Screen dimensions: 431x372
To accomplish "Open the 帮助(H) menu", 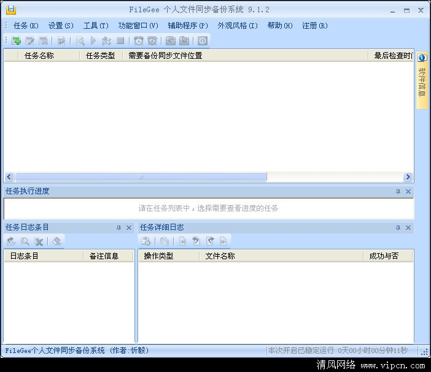I will point(280,26).
